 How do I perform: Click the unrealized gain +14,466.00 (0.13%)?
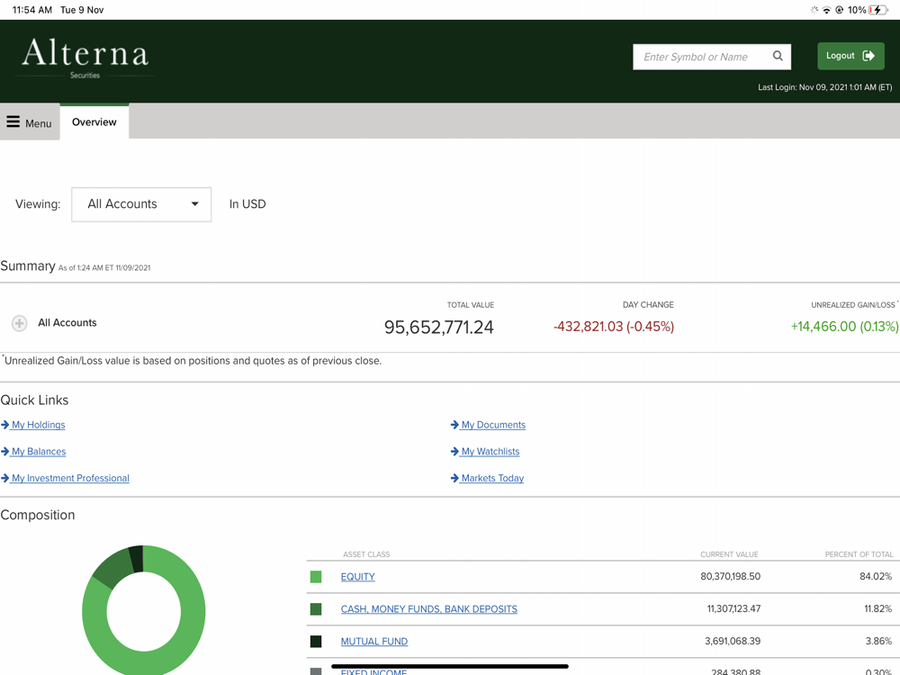(844, 327)
